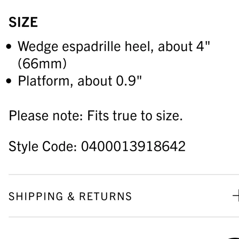Click bullet point beside Wedge espadrille
This screenshot has width=239, height=239.
click(9, 47)
